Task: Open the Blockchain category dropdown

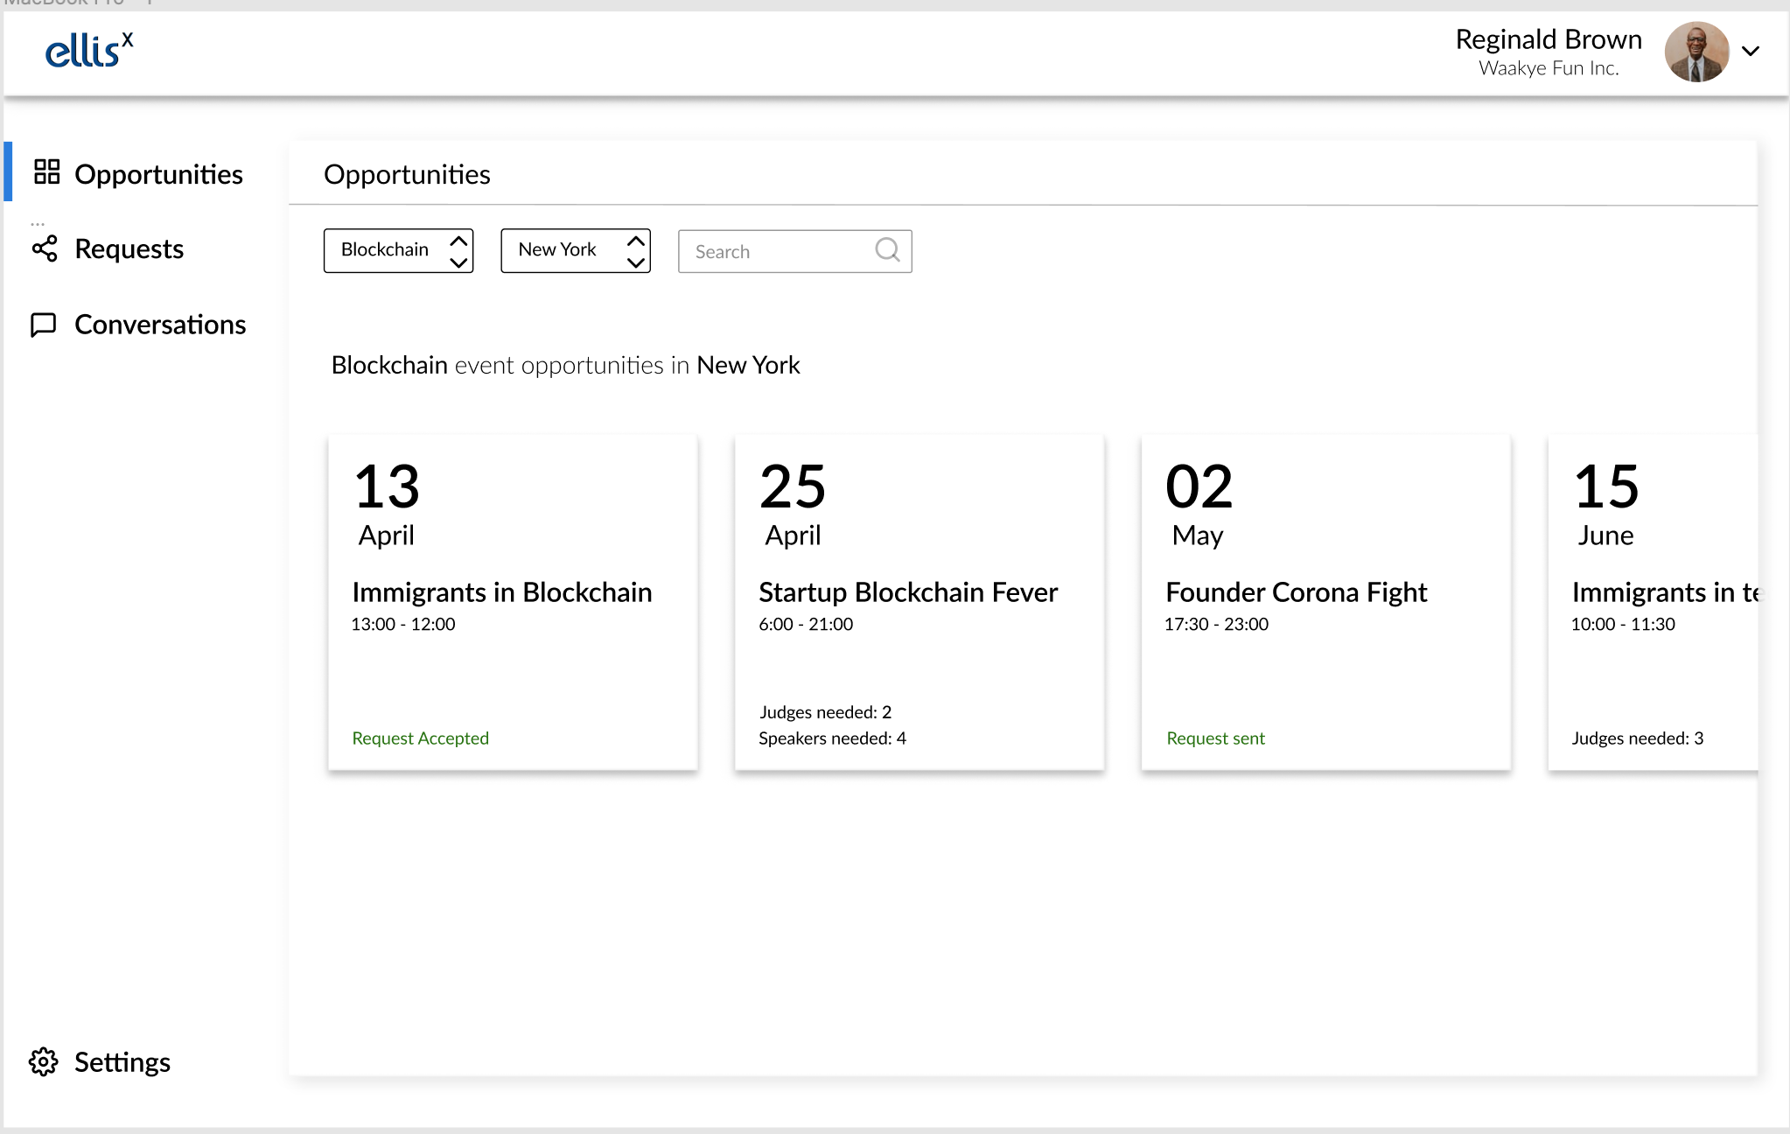Action: pyautogui.click(x=398, y=250)
